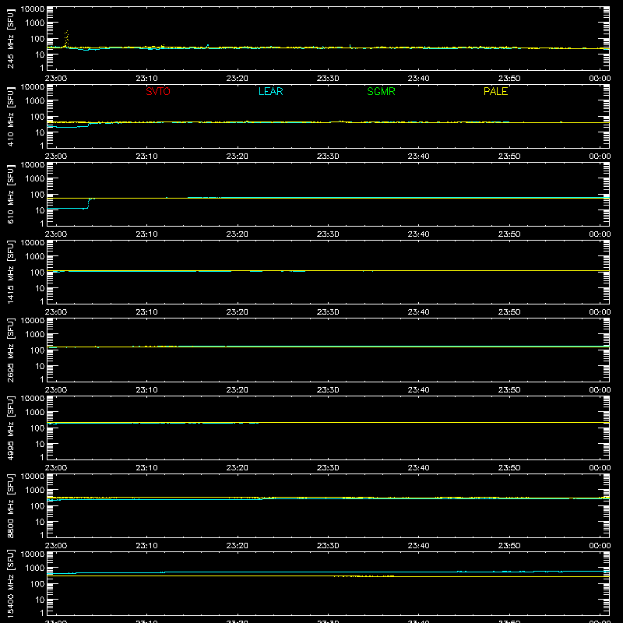Image resolution: width=623 pixels, height=623 pixels.
Task: Click 23:30 time label below 1415 MHz panel
Action: coord(328,312)
